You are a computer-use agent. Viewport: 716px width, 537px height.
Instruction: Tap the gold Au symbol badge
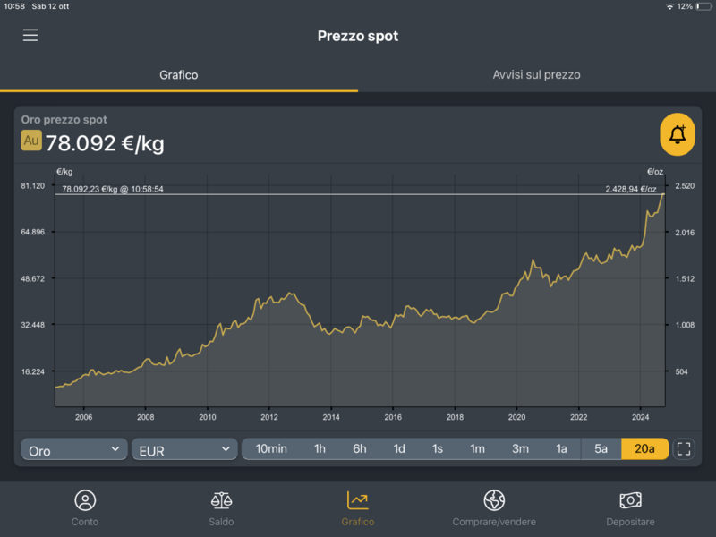[x=31, y=141]
